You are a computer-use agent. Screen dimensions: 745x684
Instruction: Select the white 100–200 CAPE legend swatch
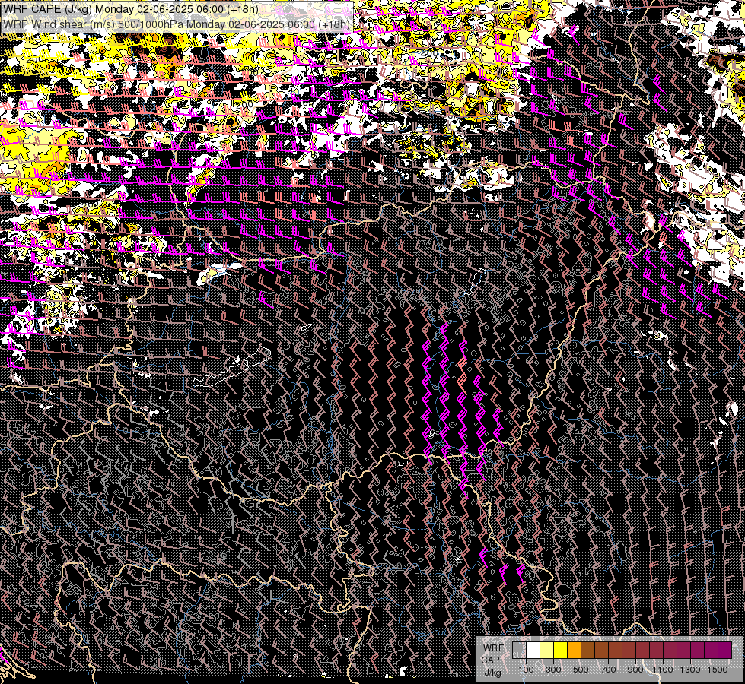(x=533, y=650)
